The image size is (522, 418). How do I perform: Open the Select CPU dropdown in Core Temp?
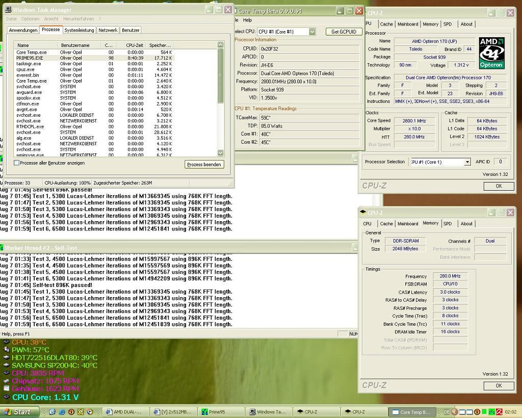[x=312, y=32]
